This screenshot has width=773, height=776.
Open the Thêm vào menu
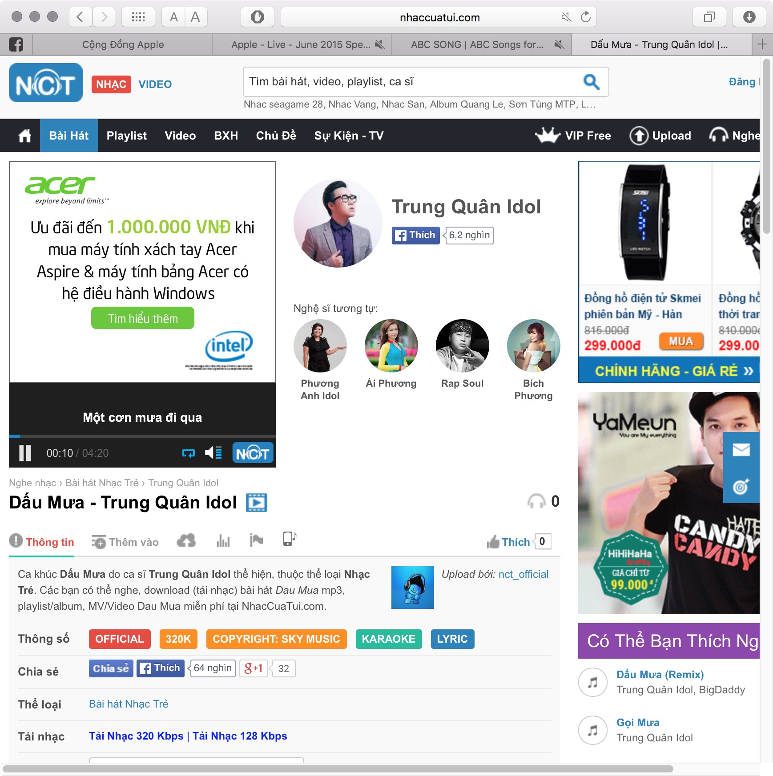125,542
